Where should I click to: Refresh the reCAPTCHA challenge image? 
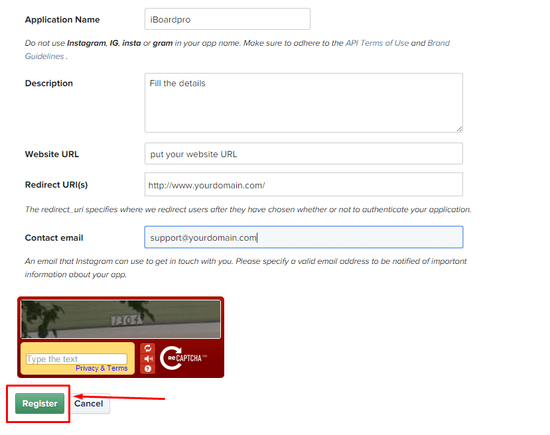pyautogui.click(x=148, y=348)
